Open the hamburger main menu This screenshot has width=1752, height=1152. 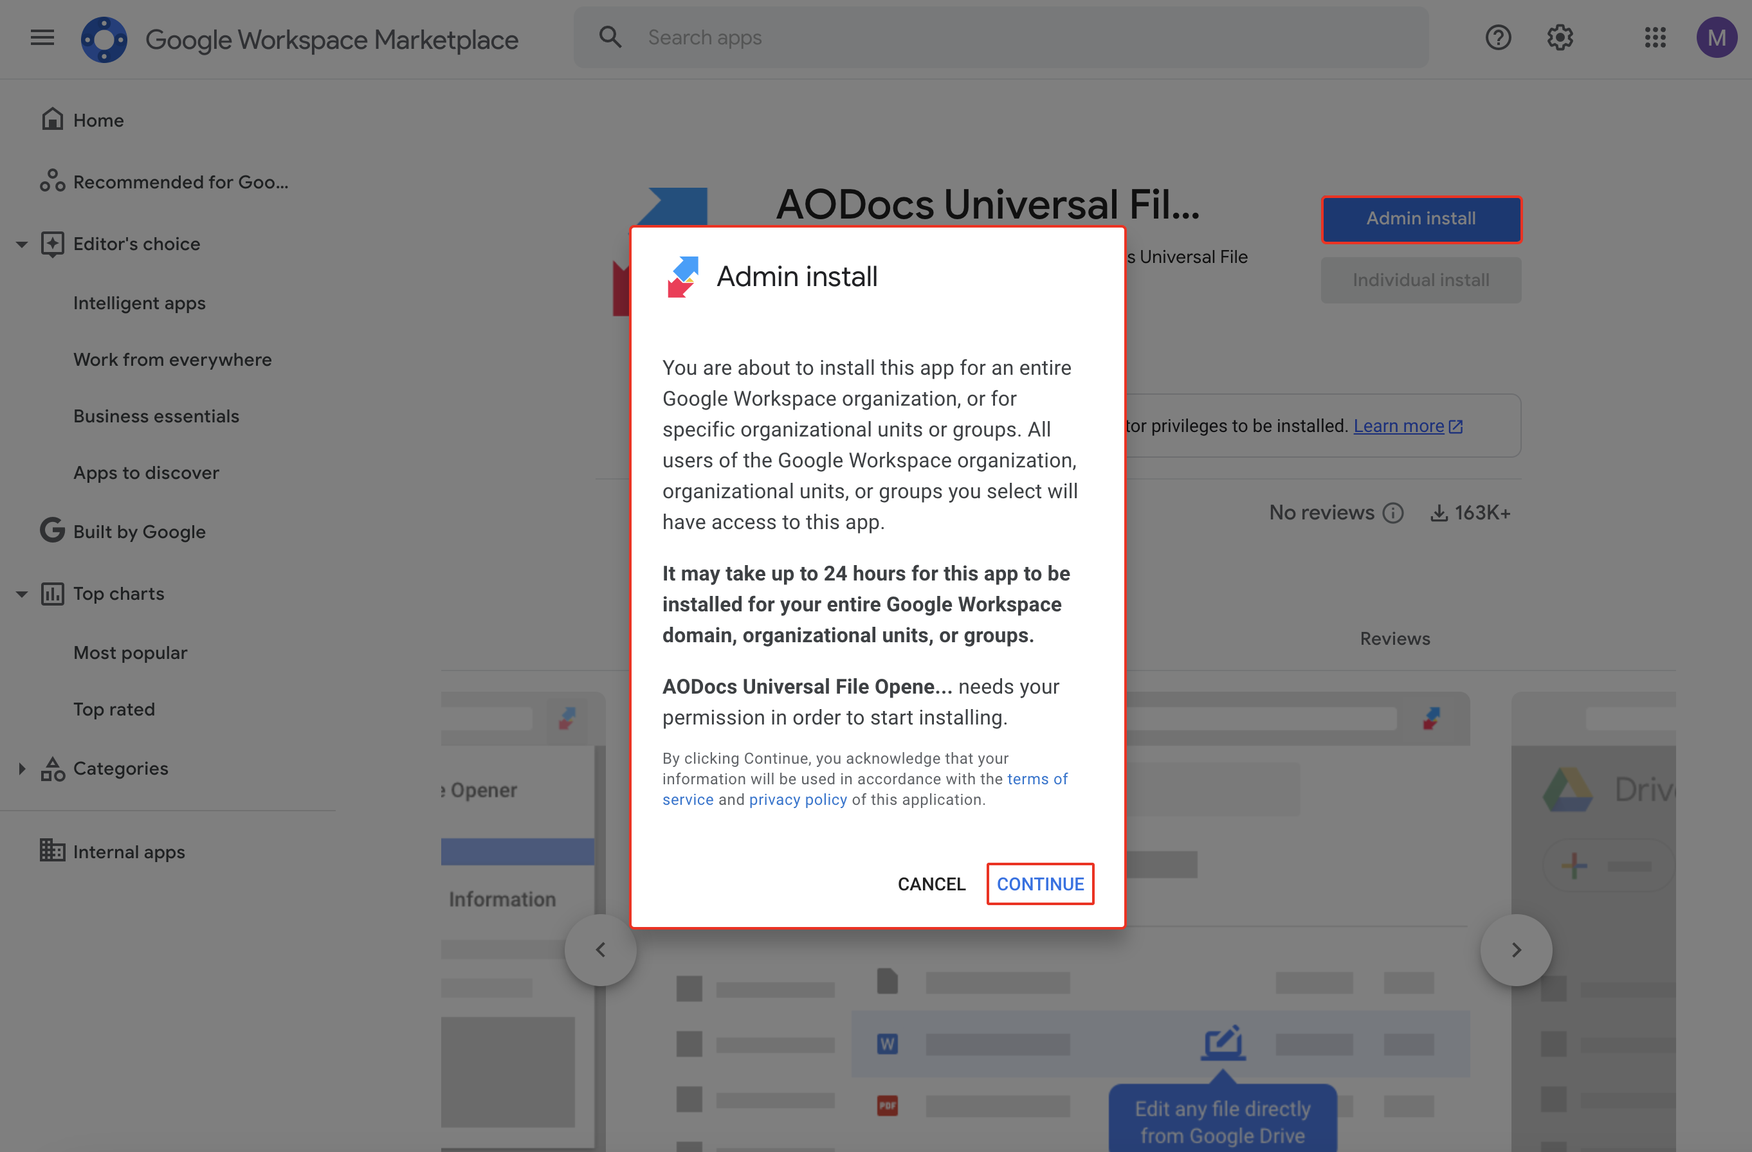tap(42, 37)
